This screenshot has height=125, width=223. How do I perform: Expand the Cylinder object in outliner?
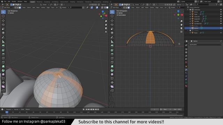point(190,21)
